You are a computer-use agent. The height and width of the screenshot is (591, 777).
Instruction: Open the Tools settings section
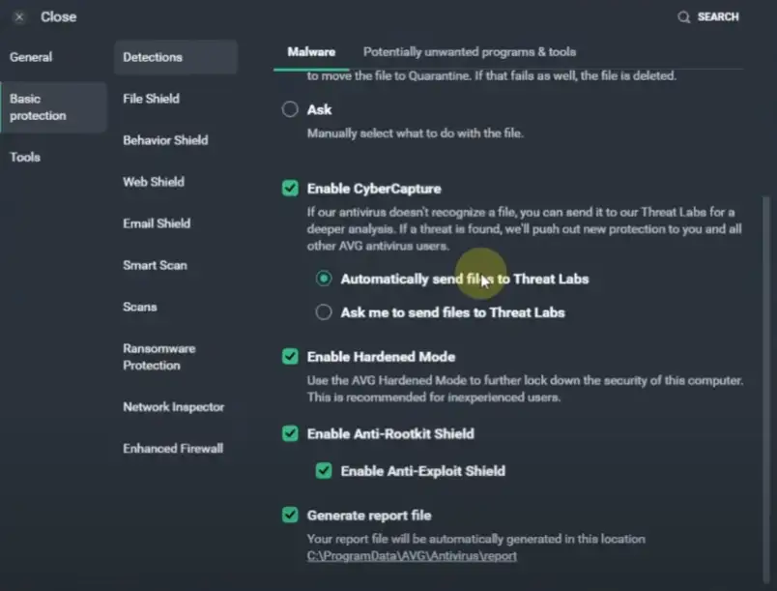point(25,157)
